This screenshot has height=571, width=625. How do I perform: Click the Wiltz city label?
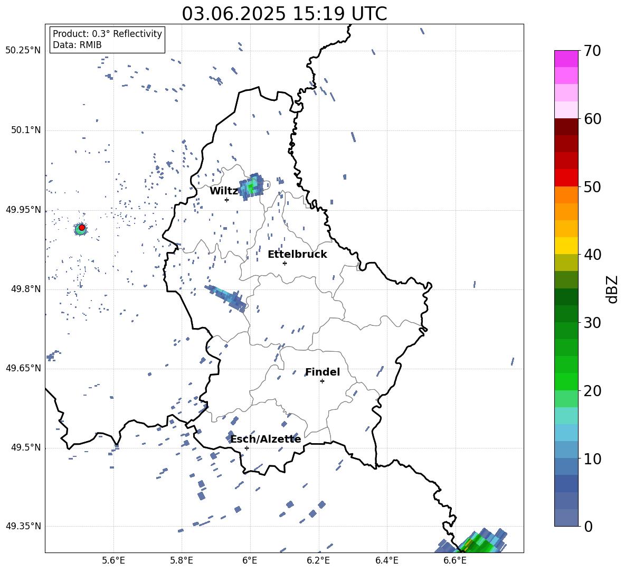point(224,191)
